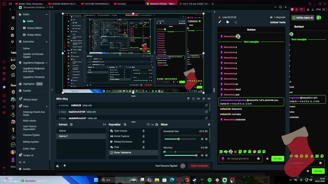Open the Streamlabs hamburger menu icon
328x184 pixels.
tap(13, 18)
